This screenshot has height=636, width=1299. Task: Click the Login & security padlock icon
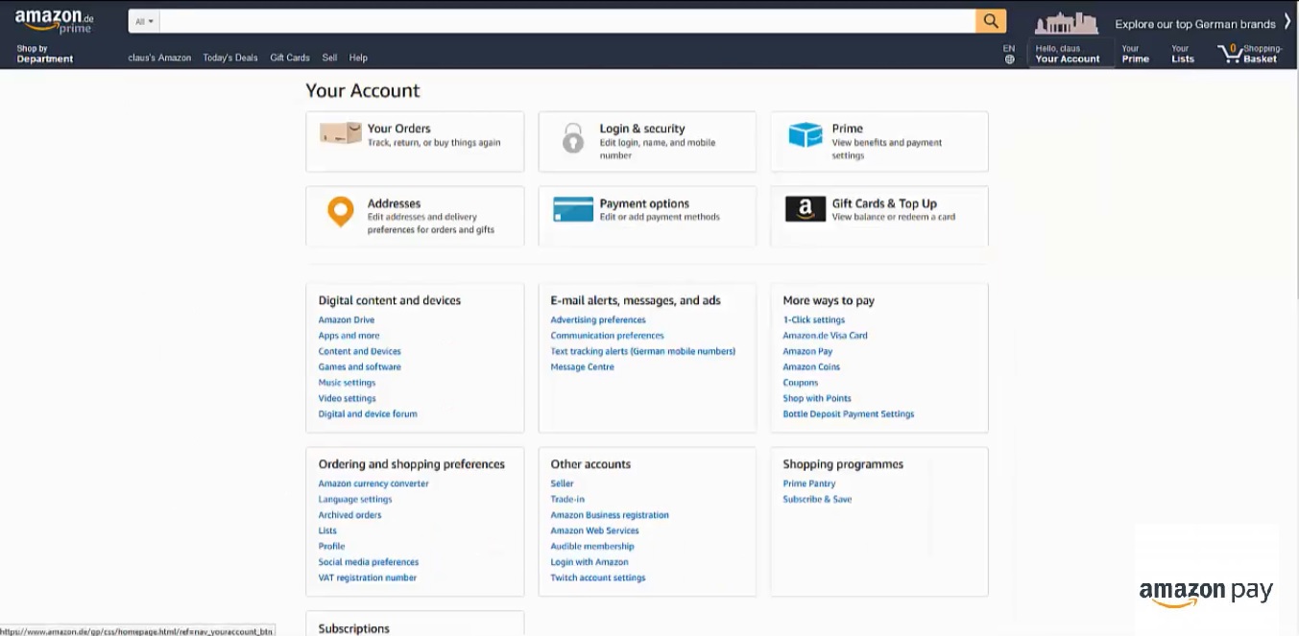tap(573, 138)
